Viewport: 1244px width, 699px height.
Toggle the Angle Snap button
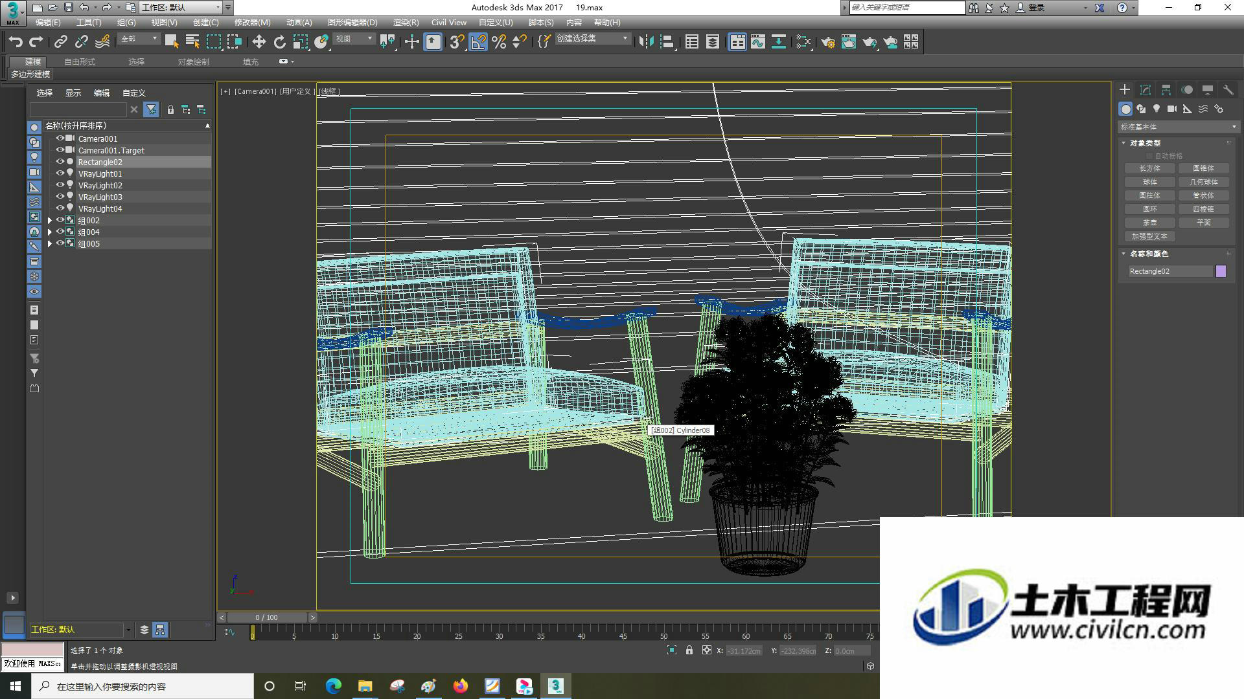[x=478, y=42]
